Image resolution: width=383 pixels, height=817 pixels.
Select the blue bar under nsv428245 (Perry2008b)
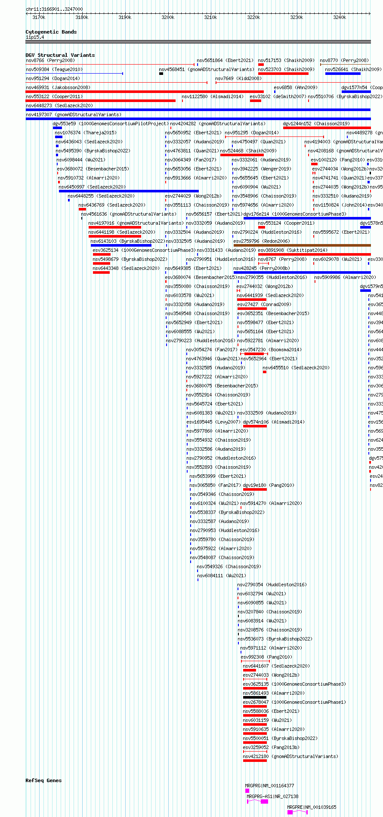pyautogui.click(x=302, y=272)
